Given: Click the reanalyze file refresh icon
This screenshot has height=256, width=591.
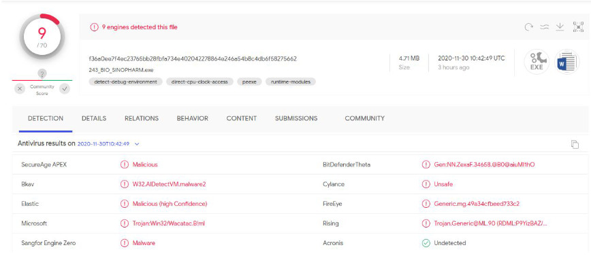Looking at the screenshot, I should [x=529, y=27].
